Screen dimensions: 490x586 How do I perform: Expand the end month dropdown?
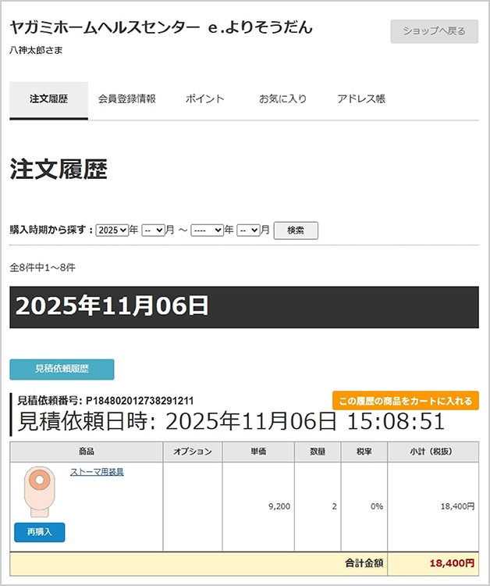click(x=248, y=230)
